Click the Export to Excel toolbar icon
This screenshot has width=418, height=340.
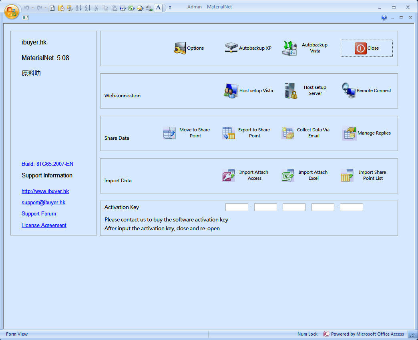point(131,8)
